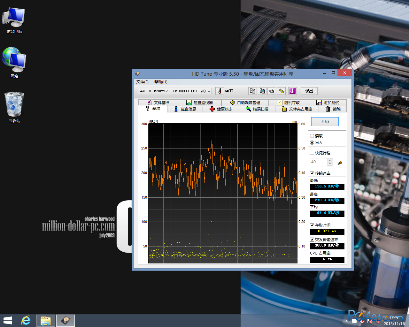Open File Explorer from taskbar

[46, 321]
